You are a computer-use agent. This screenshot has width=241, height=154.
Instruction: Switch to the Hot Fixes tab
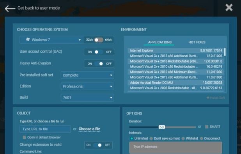point(197,42)
